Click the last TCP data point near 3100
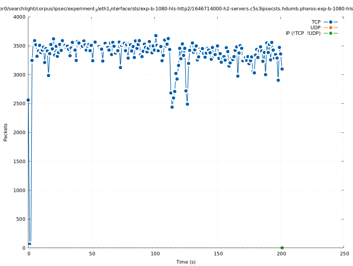Viewport: 353px width, 266px height. [282, 69]
